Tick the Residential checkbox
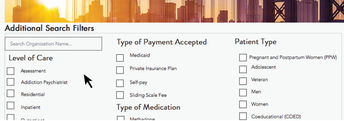This screenshot has height=121, width=344. tap(10, 94)
